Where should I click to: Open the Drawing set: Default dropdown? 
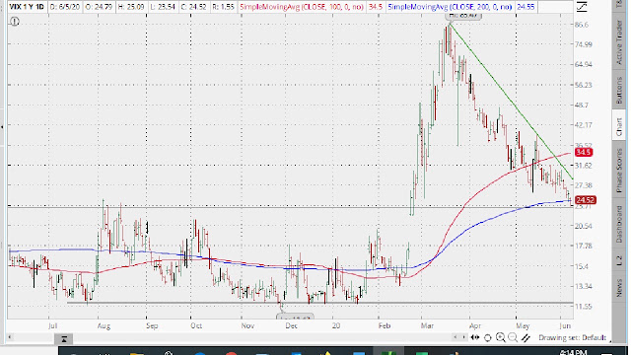(x=572, y=337)
